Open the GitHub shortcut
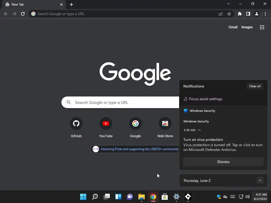Image resolution: width=271 pixels, height=203 pixels. (x=76, y=128)
